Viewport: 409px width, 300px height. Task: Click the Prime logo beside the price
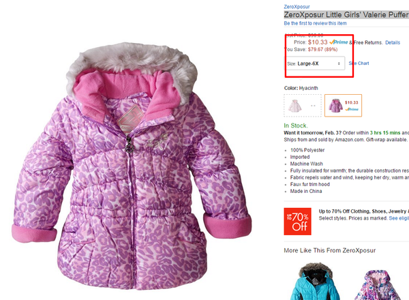[339, 42]
